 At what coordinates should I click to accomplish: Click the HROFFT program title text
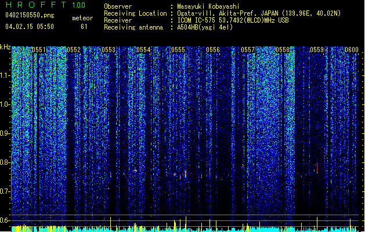36,5
